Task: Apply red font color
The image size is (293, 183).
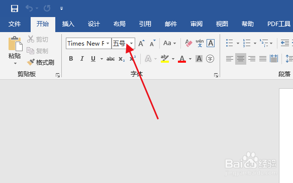Action: point(182,59)
